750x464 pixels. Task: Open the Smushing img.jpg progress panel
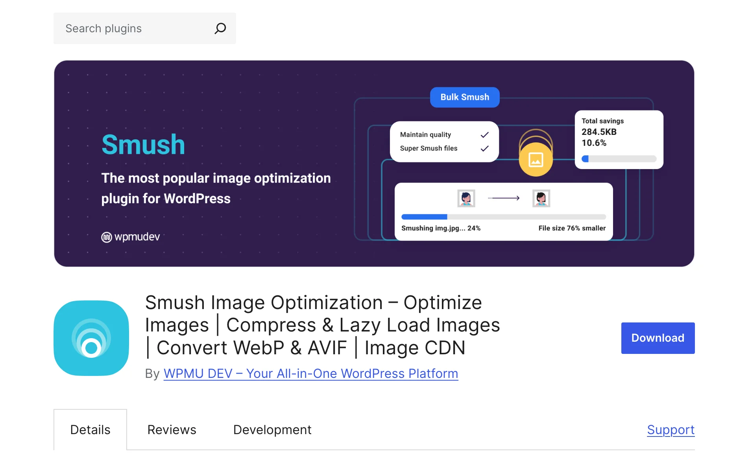(503, 212)
